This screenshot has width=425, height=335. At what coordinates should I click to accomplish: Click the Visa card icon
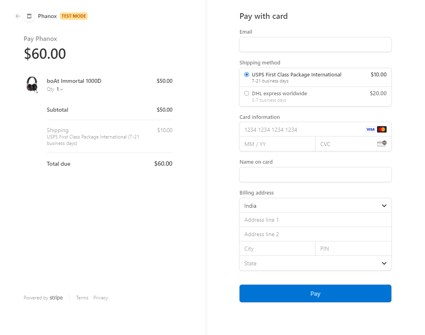point(370,129)
